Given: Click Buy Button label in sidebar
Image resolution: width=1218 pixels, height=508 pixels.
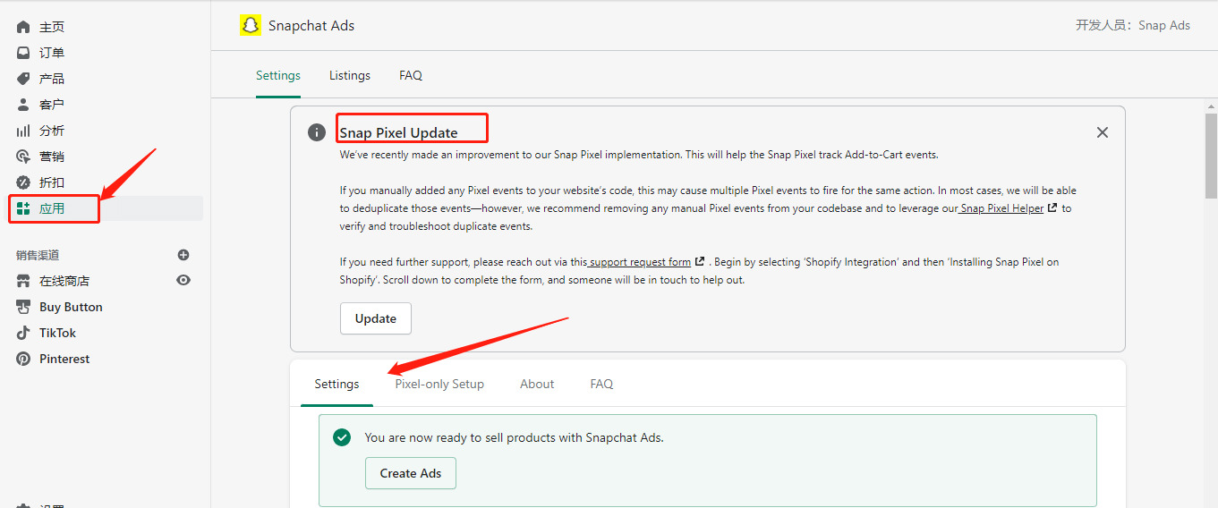Looking at the screenshot, I should coord(71,307).
